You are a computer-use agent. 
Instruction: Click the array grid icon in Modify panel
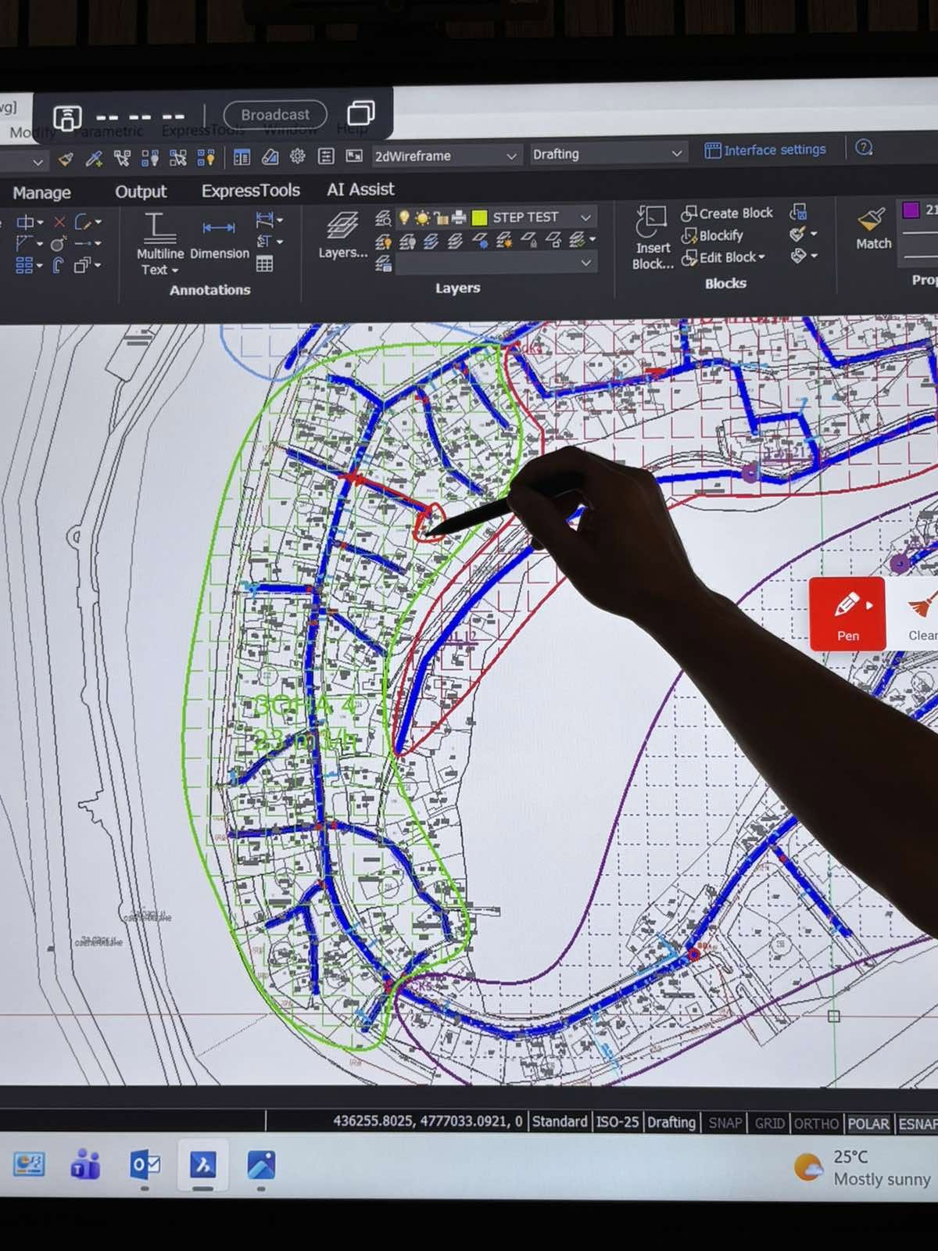24,266
